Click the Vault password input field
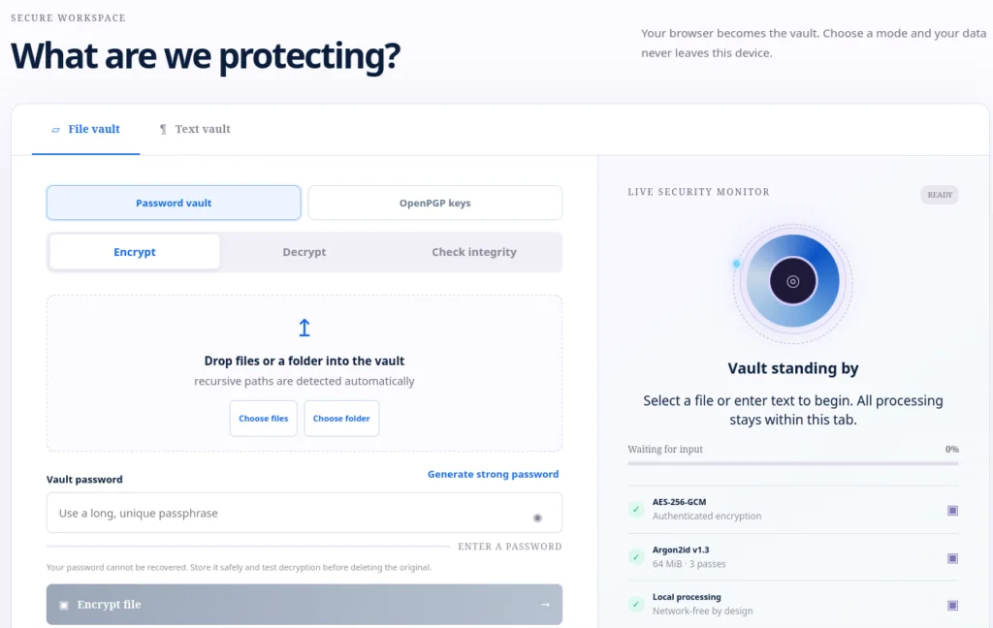The image size is (993, 628). point(304,513)
